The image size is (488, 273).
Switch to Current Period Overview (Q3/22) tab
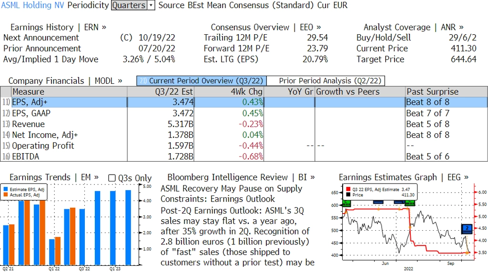click(202, 81)
